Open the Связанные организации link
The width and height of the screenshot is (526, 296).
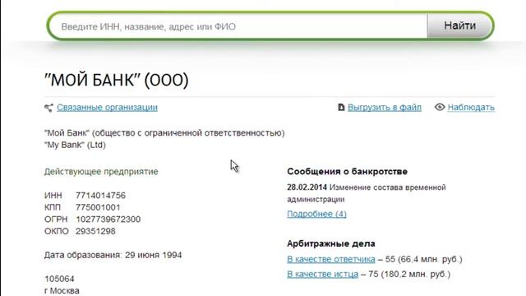[107, 108]
